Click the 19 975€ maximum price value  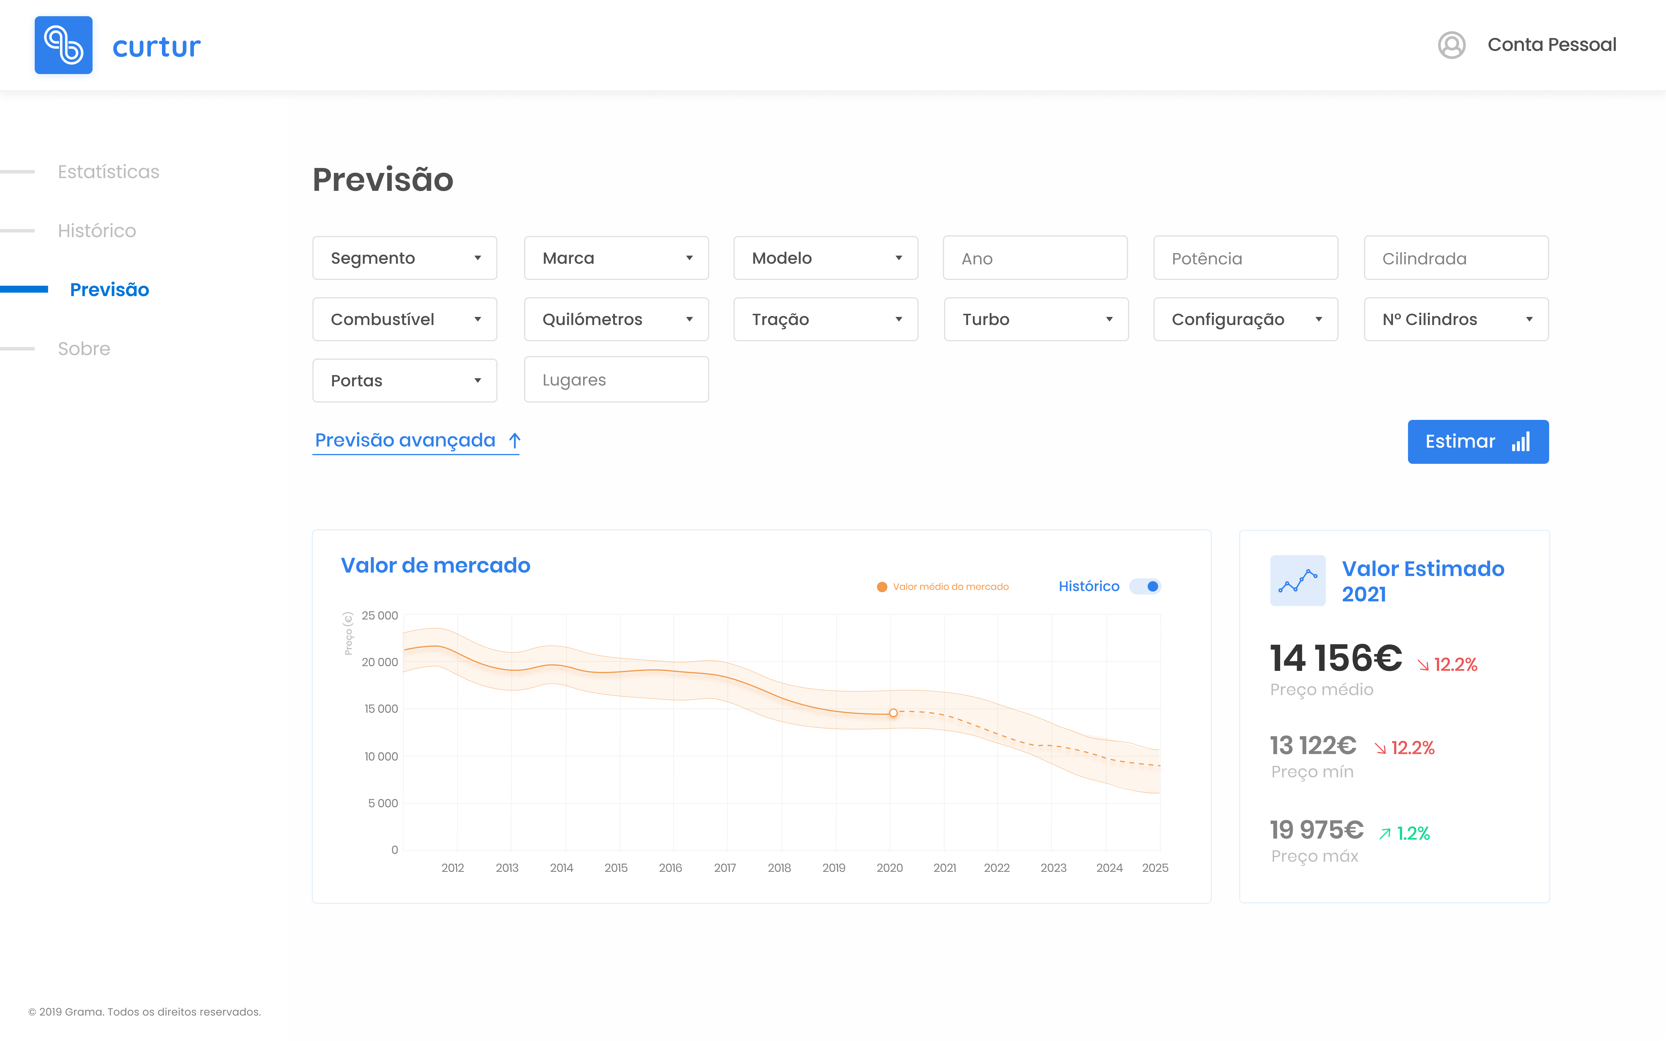pos(1316,830)
